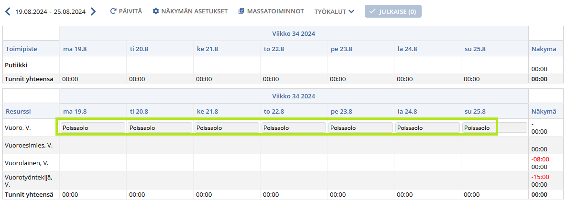Open Poissaolo entry on la 24.8
The width and height of the screenshot is (567, 201).
click(x=427, y=127)
